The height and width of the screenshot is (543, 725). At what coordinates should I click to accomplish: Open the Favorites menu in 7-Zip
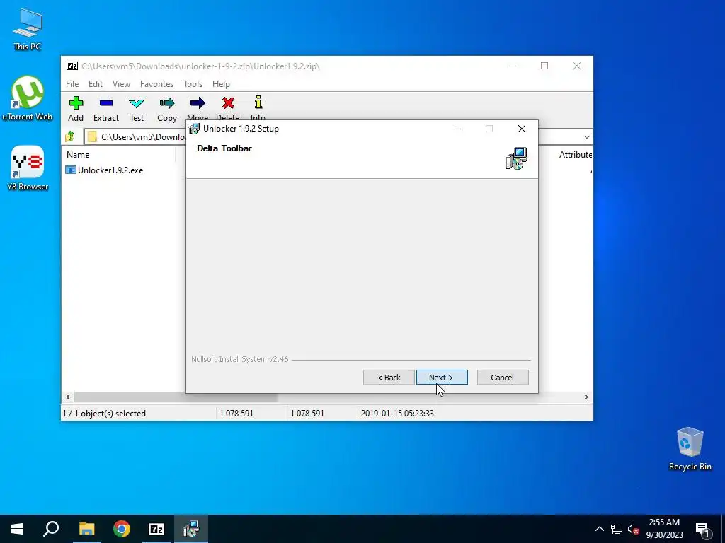click(x=156, y=84)
